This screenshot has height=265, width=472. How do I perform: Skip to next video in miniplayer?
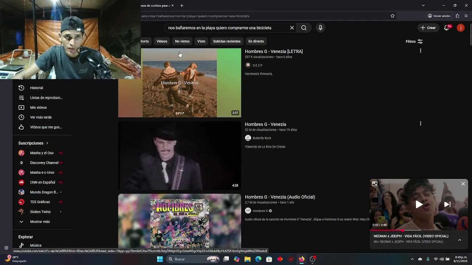coord(447,205)
